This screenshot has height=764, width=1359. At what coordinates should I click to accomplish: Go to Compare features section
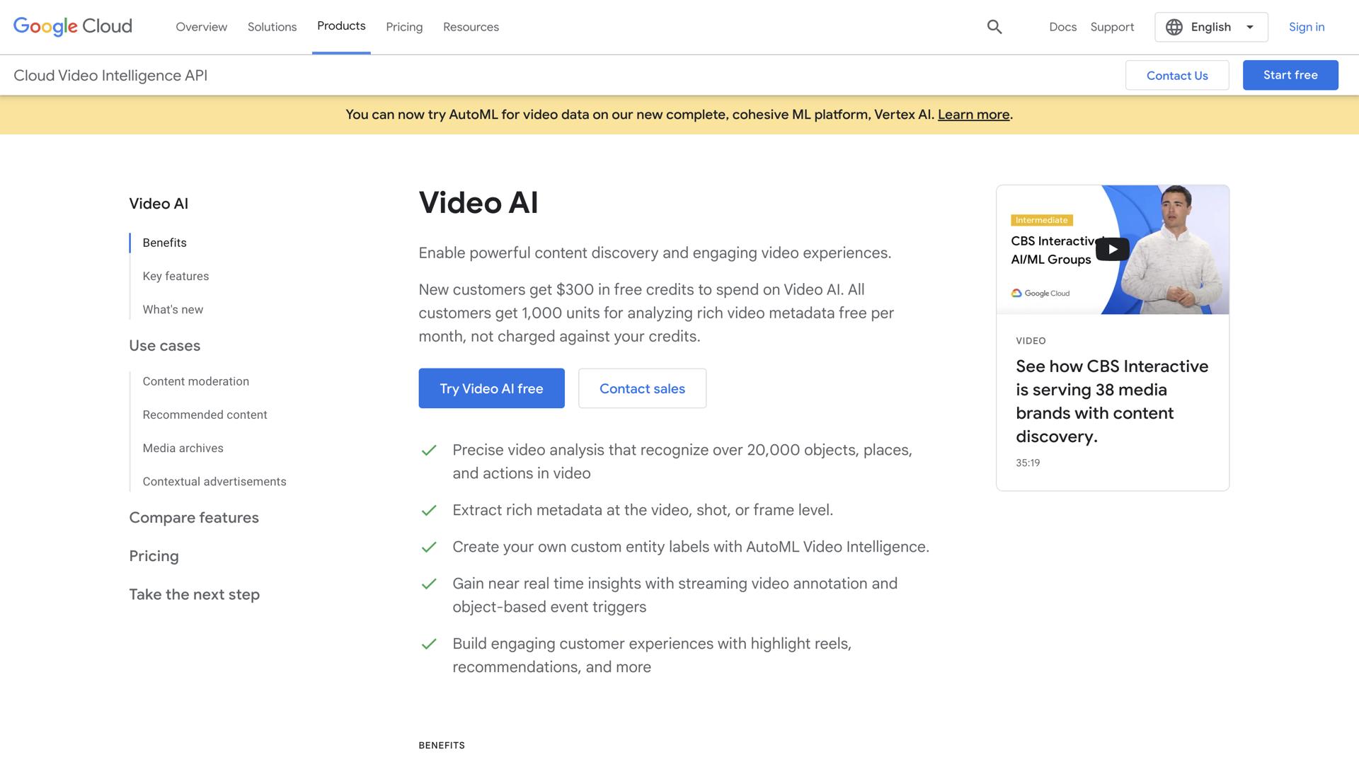193,517
